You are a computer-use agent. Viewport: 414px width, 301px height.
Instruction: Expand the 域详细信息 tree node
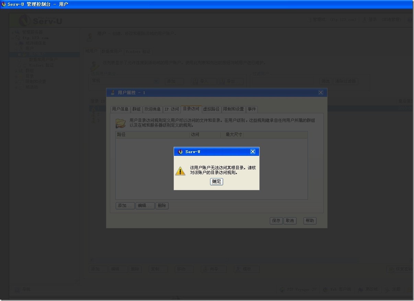[16, 44]
